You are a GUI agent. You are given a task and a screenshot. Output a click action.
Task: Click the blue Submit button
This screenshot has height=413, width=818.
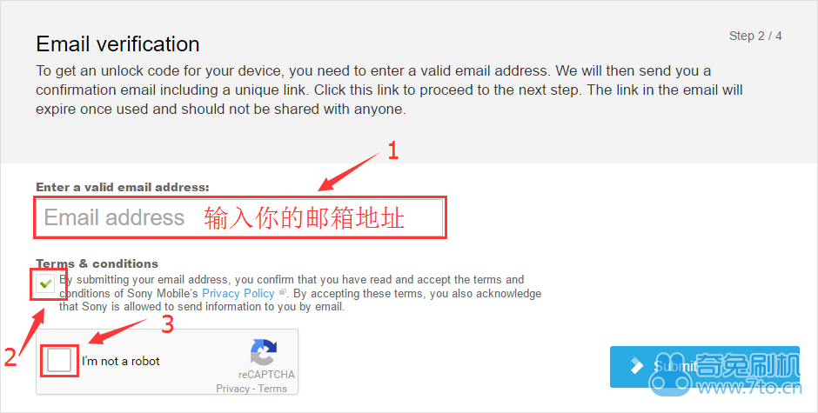tap(704, 367)
